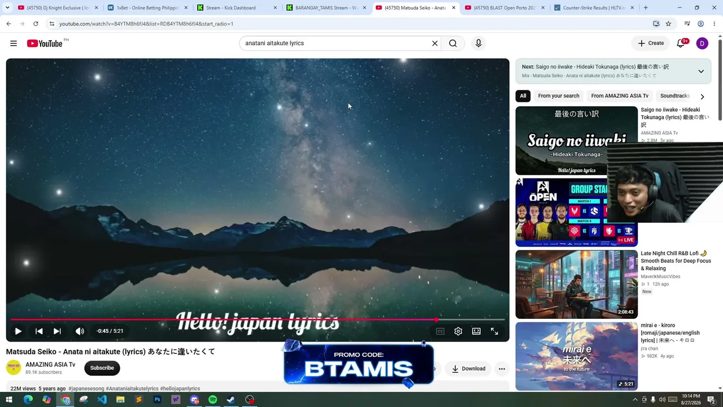Select the From AMAZING ASIA Tv chip

coord(620,96)
